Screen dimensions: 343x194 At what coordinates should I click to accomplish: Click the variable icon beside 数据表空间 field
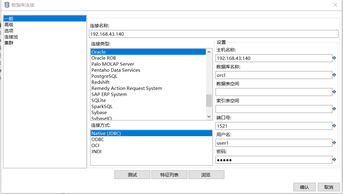tap(334, 92)
